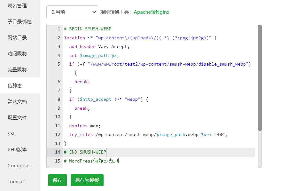Click line number 5 in the gutter

click(x=59, y=64)
